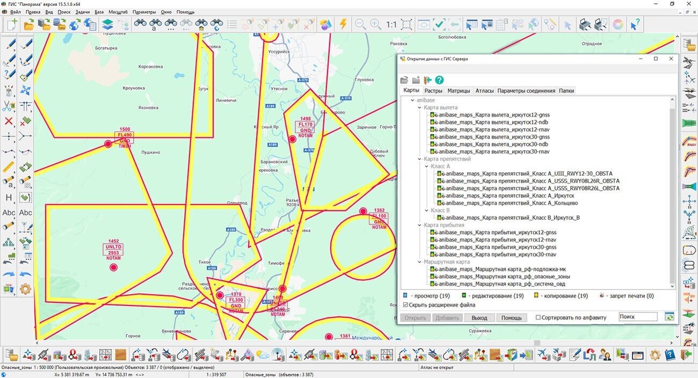Collapse the 'Маршрутная карта' tree node
Screen dimensions: 698x378
pos(420,262)
